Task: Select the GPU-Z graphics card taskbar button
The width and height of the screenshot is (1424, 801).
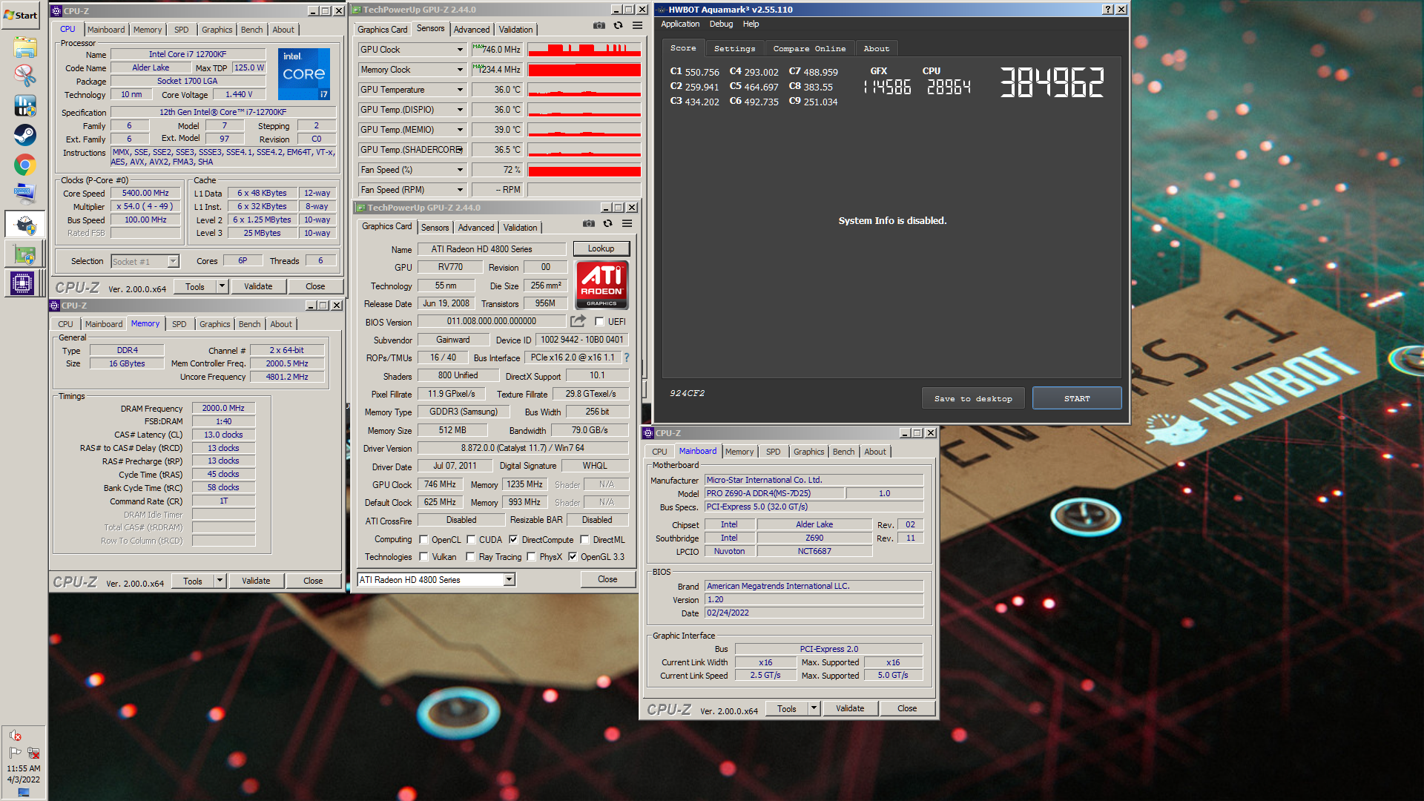Action: [x=24, y=254]
